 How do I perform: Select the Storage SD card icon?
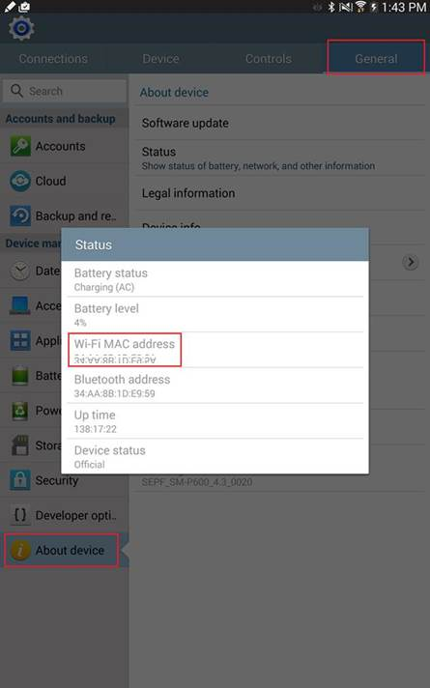tap(20, 444)
